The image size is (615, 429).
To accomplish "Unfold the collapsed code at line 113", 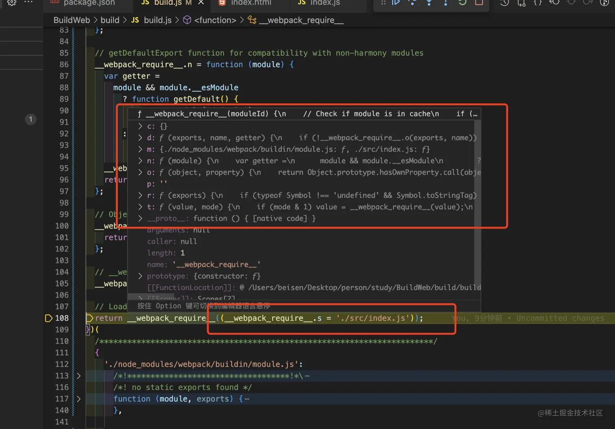I will coord(79,376).
